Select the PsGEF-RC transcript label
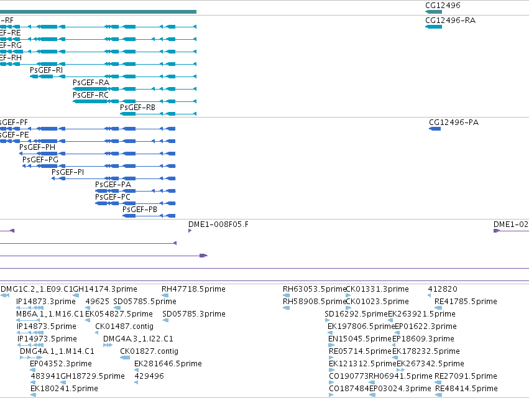The width and height of the screenshot is (529, 398). [x=91, y=95]
